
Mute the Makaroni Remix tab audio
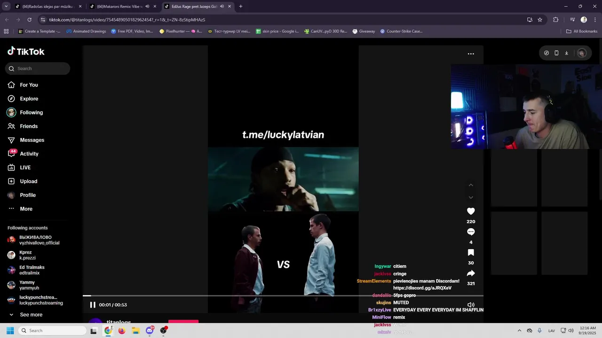(147, 7)
